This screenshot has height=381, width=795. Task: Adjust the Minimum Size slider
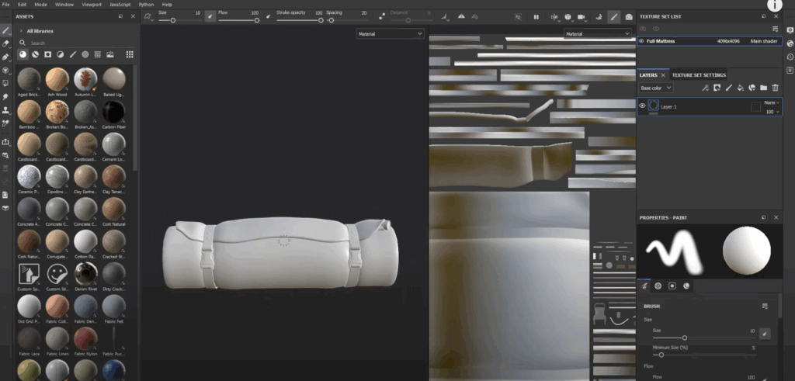(704, 355)
